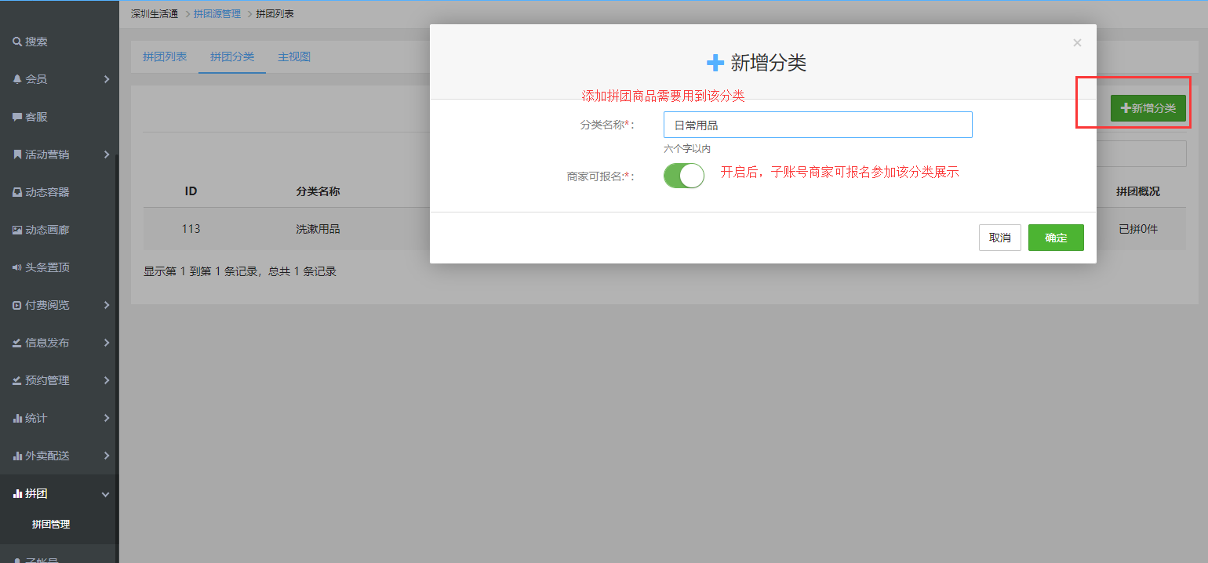Expand the 付费阅览 submenu chevron
Screen dimensions: 1208x563
(106, 305)
